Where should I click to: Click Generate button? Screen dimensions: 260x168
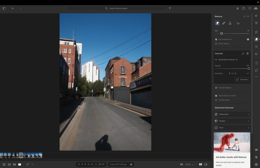(x=242, y=79)
